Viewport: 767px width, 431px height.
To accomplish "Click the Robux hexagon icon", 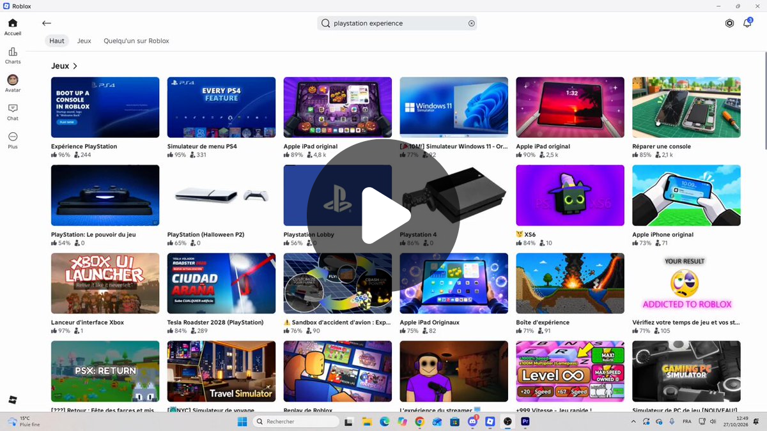I will (x=729, y=23).
